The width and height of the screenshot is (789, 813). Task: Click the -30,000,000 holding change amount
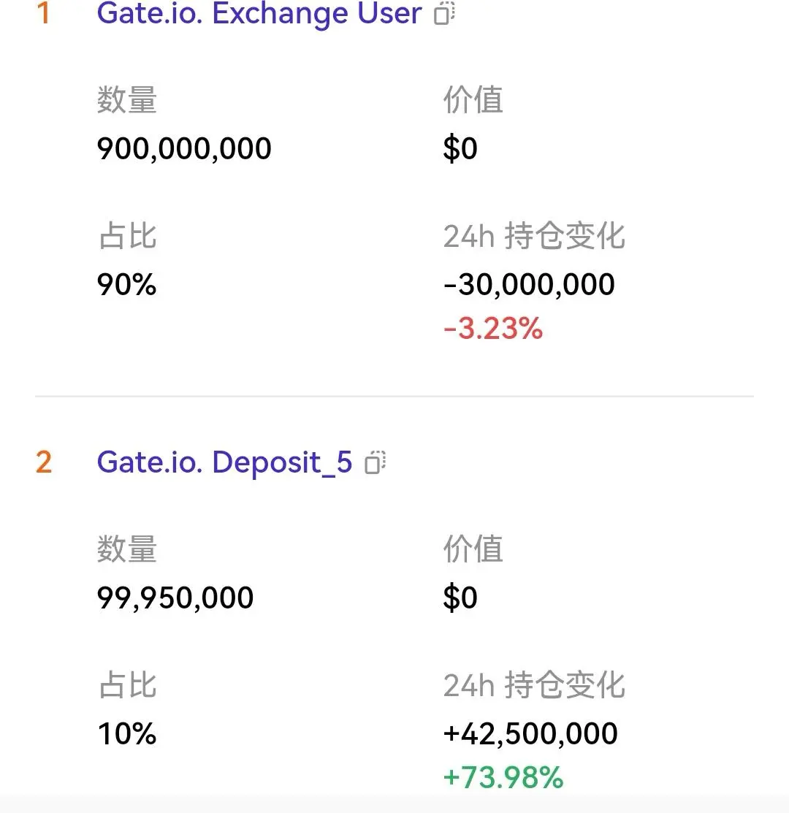(529, 284)
